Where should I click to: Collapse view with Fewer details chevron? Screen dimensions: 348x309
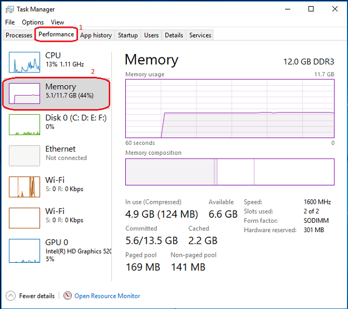(x=11, y=296)
